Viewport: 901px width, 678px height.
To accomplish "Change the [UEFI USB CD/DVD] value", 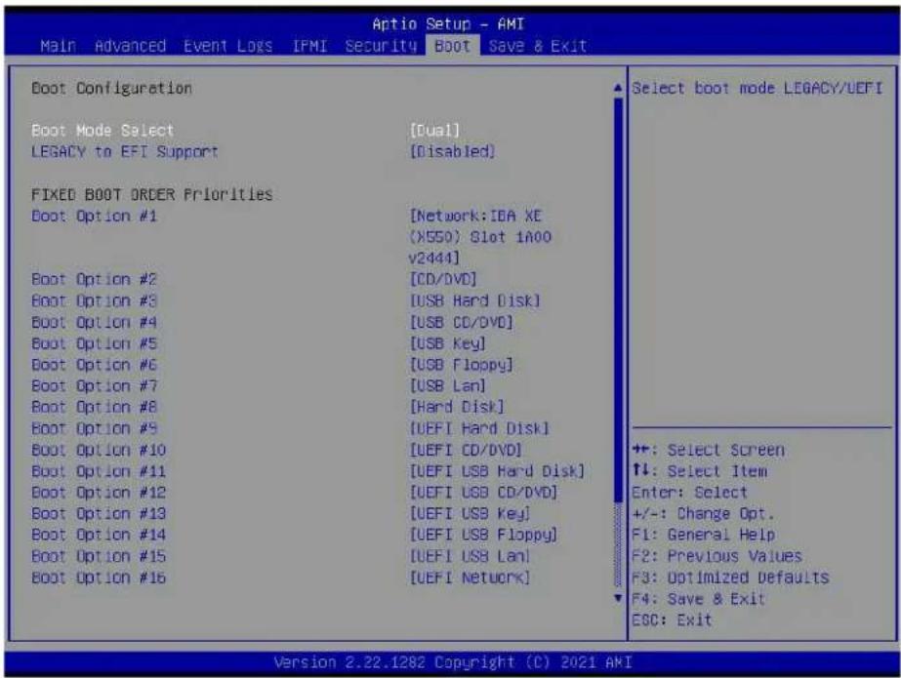I will click(x=483, y=492).
